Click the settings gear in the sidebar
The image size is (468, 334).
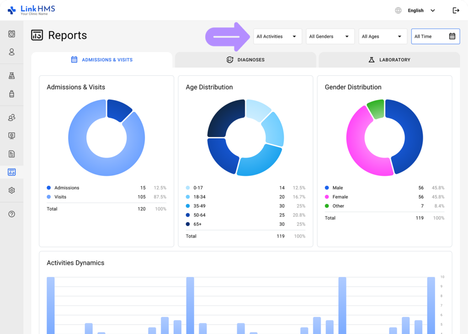coord(11,190)
